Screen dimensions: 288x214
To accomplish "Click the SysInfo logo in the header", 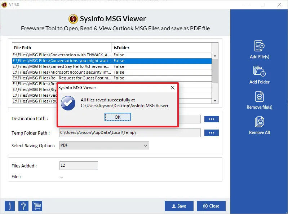I will tap(73, 19).
